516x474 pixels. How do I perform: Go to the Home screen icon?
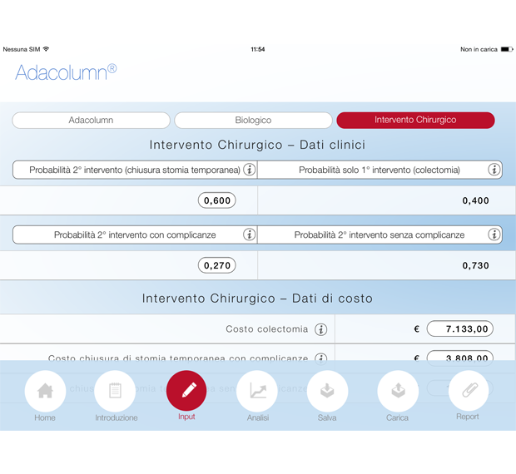[45, 391]
